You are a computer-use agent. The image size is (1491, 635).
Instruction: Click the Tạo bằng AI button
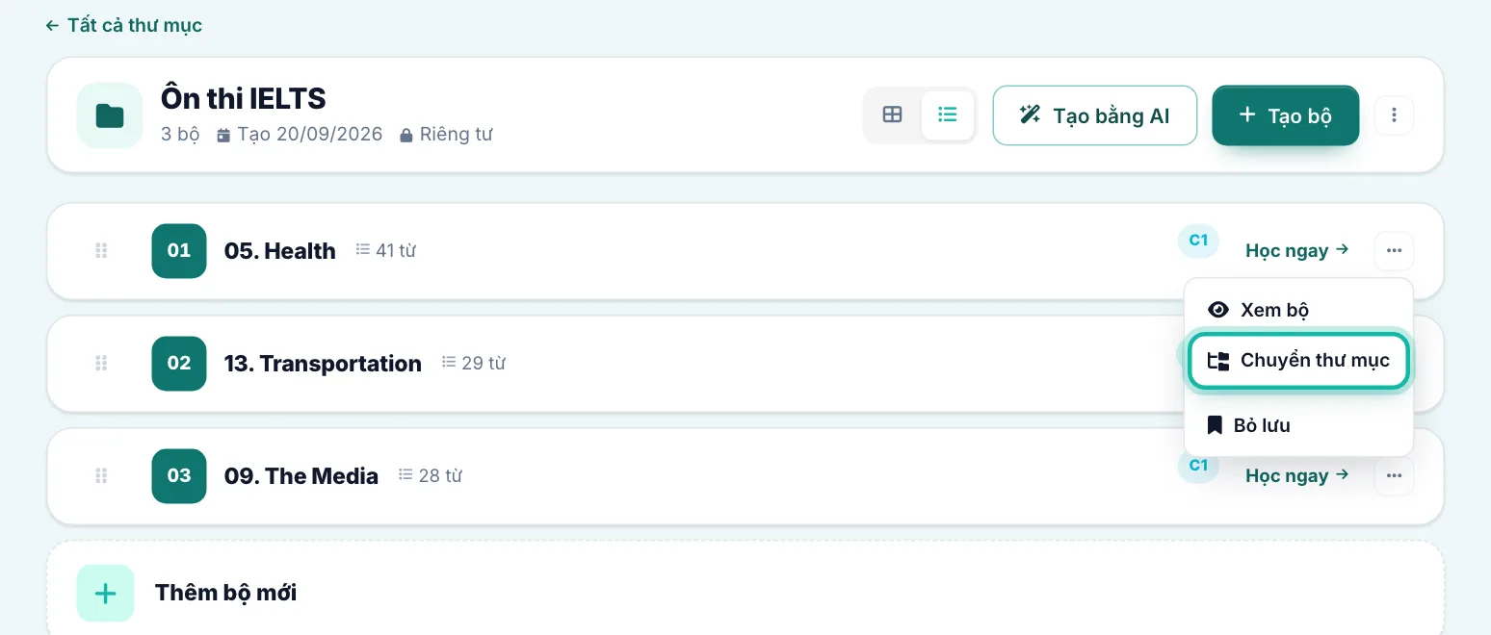point(1095,115)
